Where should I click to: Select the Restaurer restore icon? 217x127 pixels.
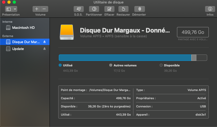tap(123, 9)
